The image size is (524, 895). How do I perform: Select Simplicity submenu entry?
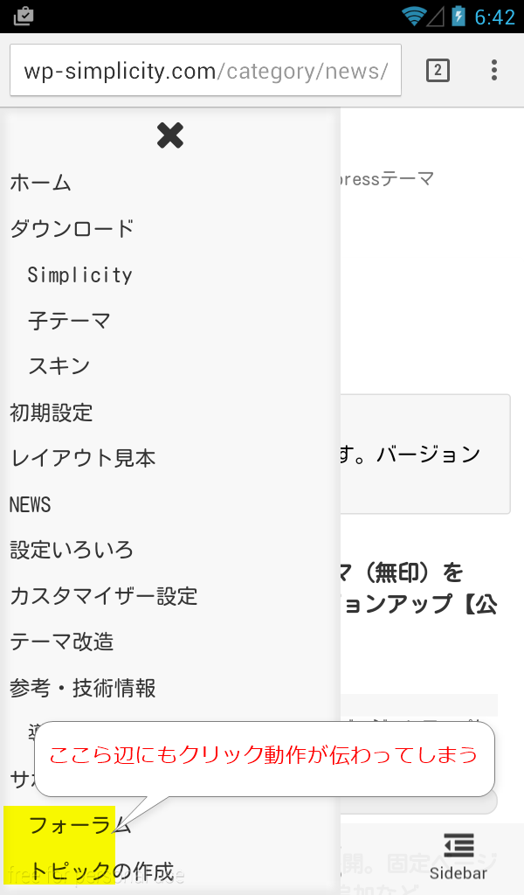[x=79, y=275]
